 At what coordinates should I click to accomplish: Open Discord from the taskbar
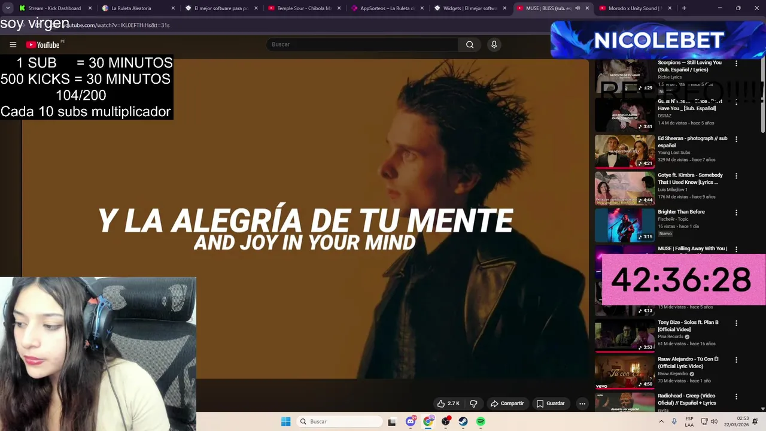tap(411, 421)
